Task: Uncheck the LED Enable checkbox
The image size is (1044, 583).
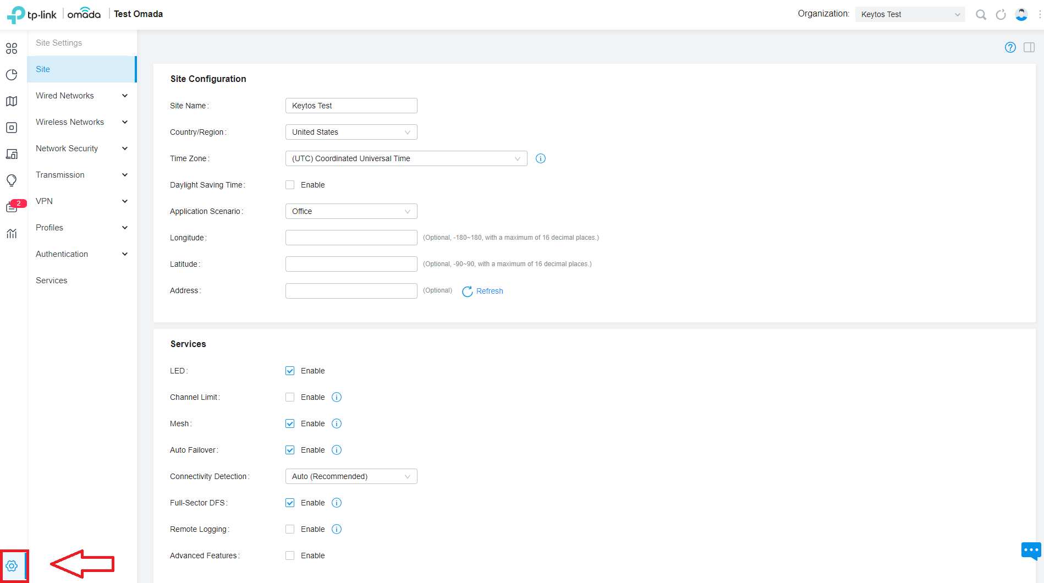Action: pyautogui.click(x=290, y=371)
